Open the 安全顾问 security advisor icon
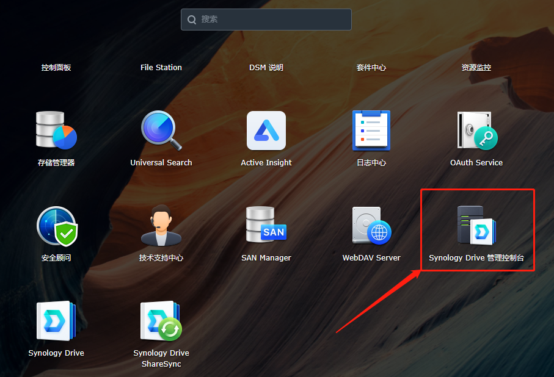 (57, 226)
